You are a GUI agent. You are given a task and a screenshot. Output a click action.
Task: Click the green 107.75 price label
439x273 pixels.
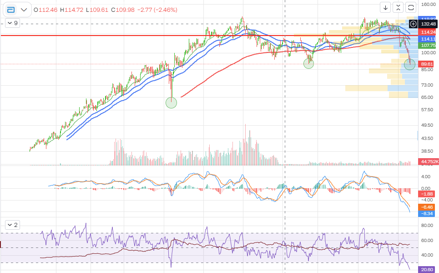pos(428,46)
